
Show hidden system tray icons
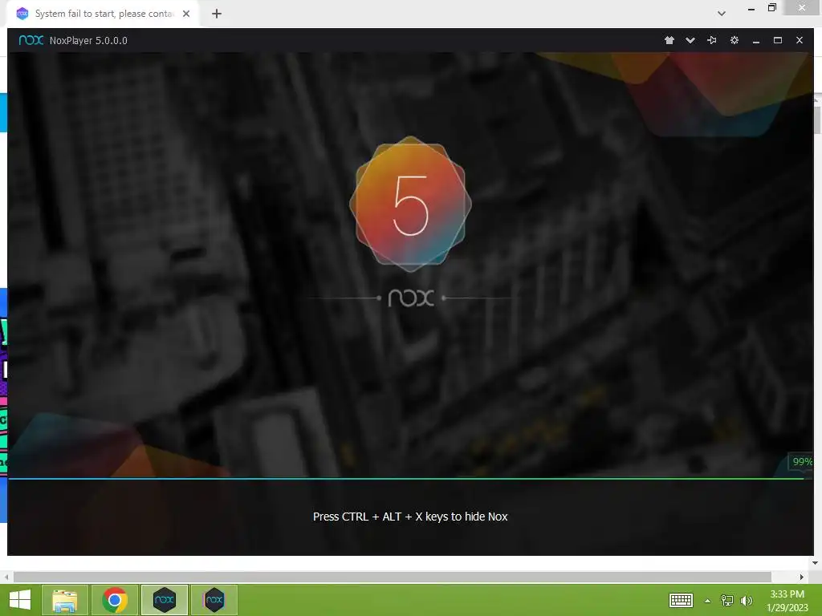(x=708, y=601)
